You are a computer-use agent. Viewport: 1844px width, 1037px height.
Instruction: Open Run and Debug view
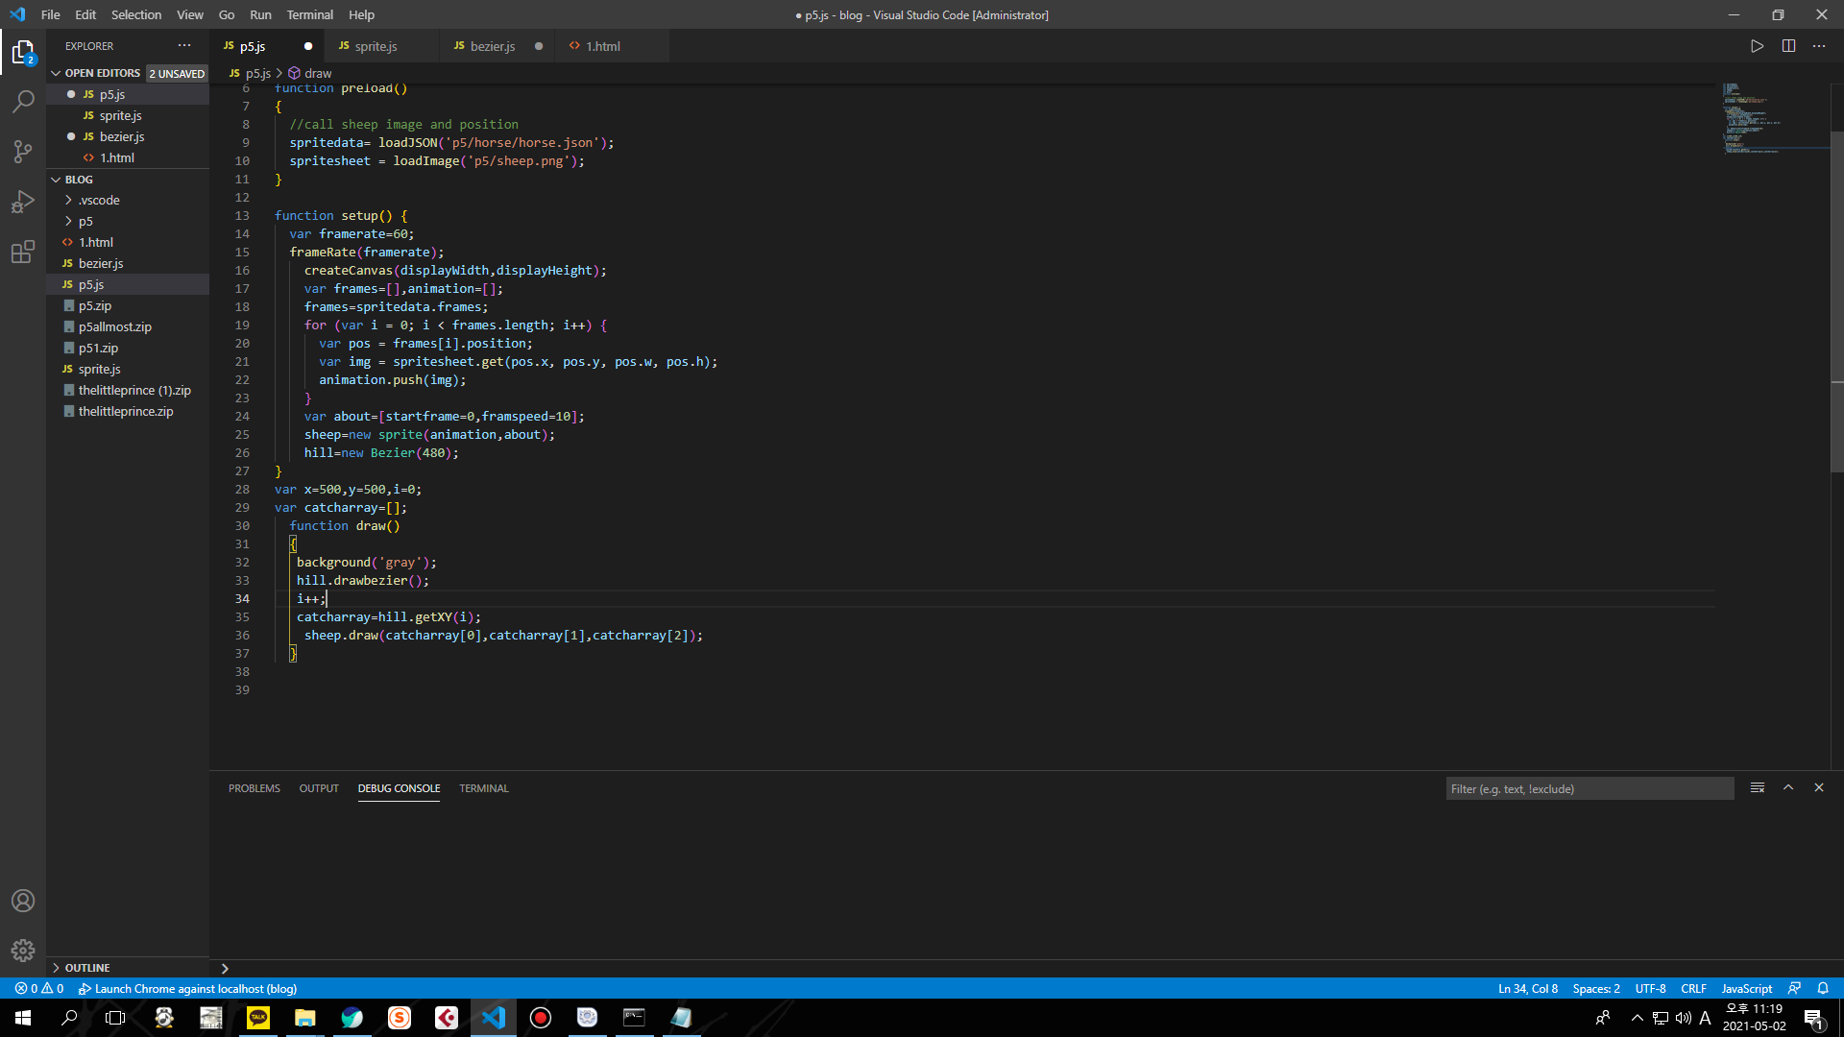(x=23, y=202)
